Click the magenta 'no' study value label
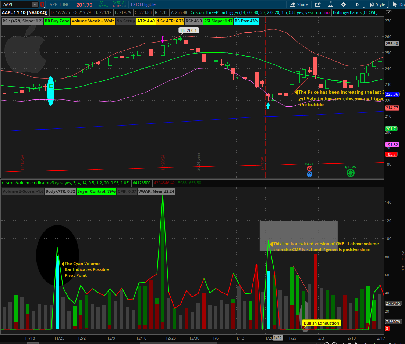This screenshot has height=344, width=405. pos(327,12)
